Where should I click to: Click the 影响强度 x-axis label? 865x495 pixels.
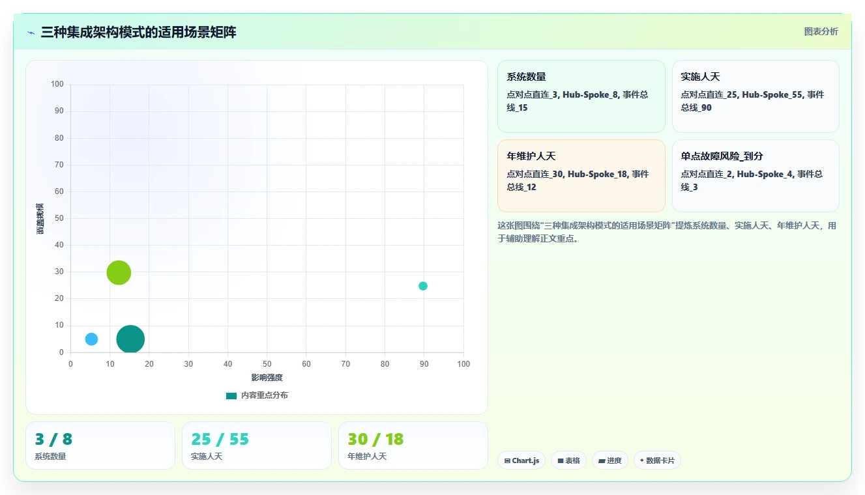(x=267, y=378)
